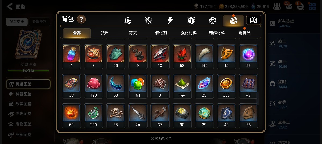Screen dimensions: 322x144
Task: Go back using the arrow next to 图鉴
Action: [10, 7]
